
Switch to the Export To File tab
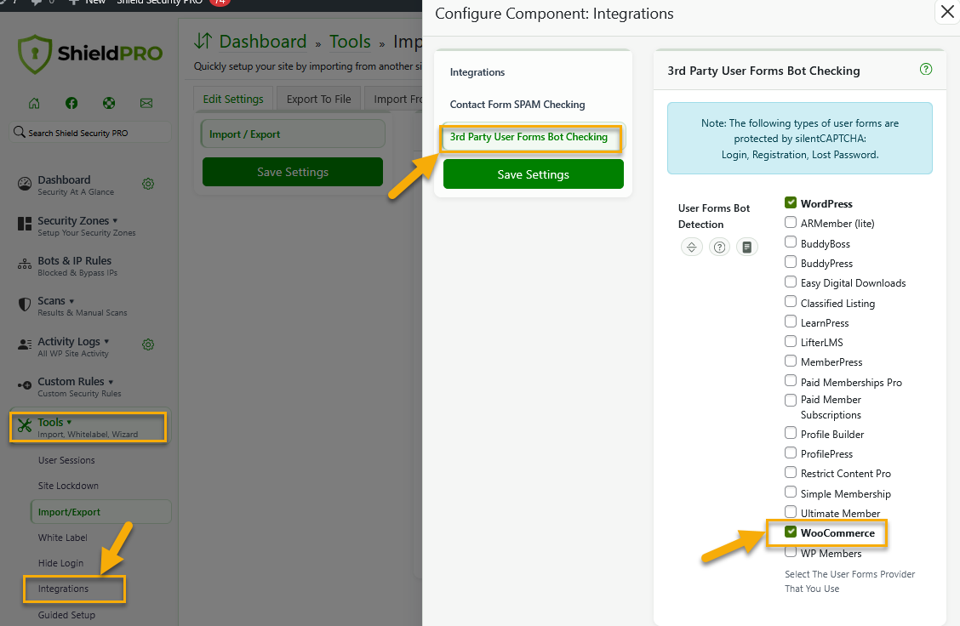click(318, 98)
